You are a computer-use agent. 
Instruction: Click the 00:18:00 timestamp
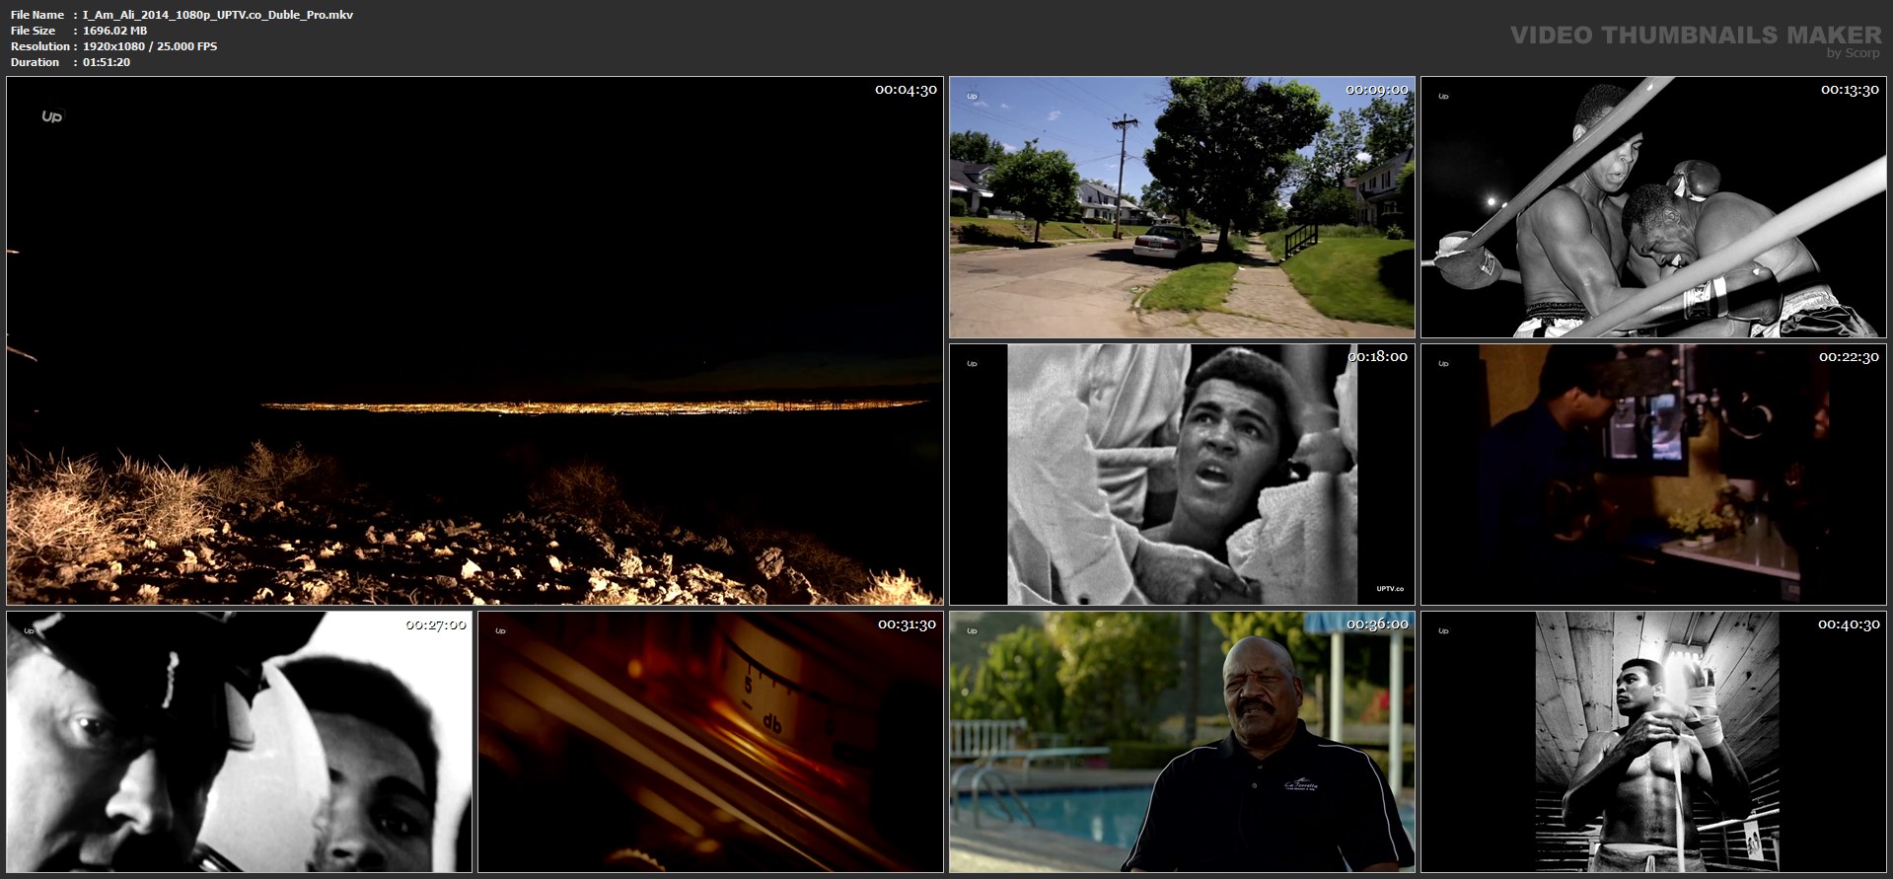[x=1377, y=357]
